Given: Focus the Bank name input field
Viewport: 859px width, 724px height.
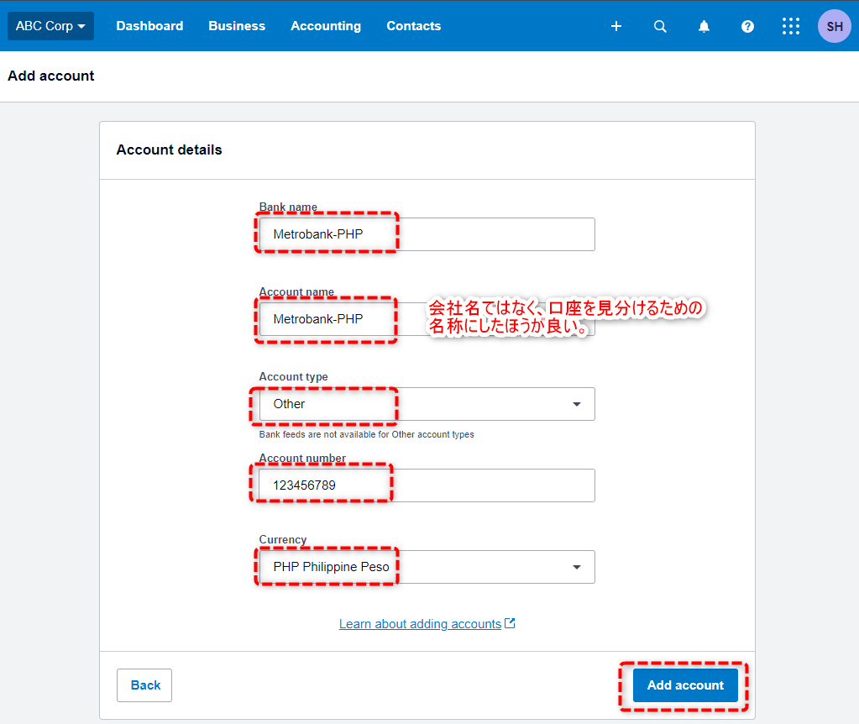Looking at the screenshot, I should [x=427, y=234].
